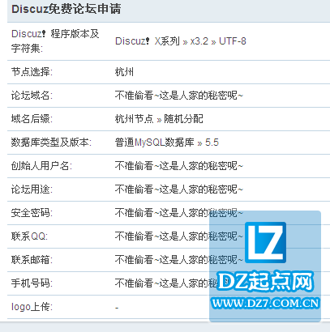The width and height of the screenshot is (330, 332).
Task: Click the 创始人用户名 row label
Action: pos(41,166)
